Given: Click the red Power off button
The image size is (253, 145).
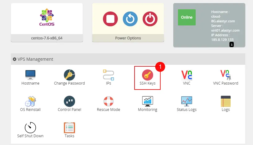Looking at the screenshot, I should tap(150, 19).
